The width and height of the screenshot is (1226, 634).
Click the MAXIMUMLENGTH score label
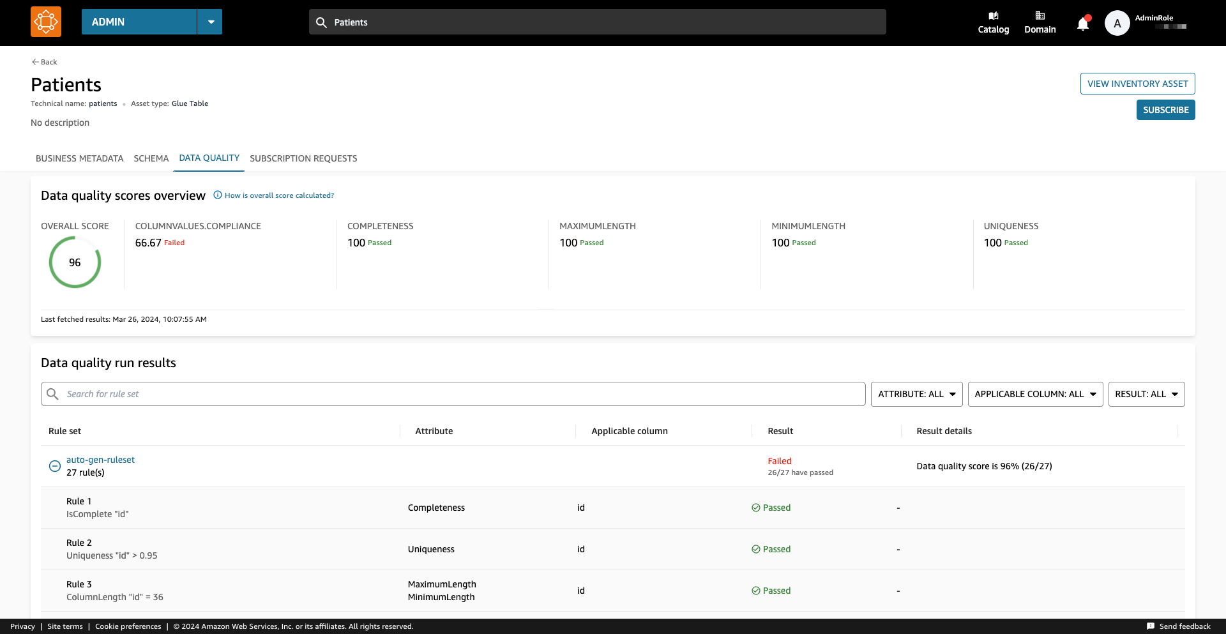click(598, 226)
